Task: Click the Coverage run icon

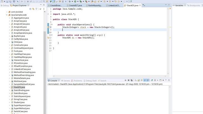Action: (x=81, y=1)
